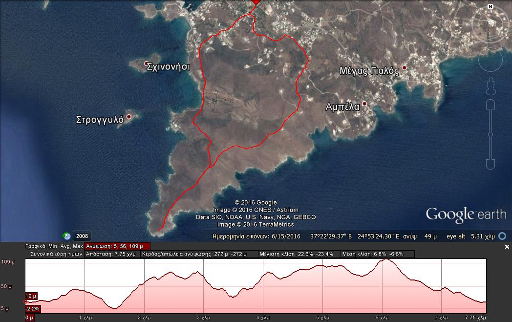Click the Μέγας Γιαλός placemark
512x322 pixels.
(404, 67)
